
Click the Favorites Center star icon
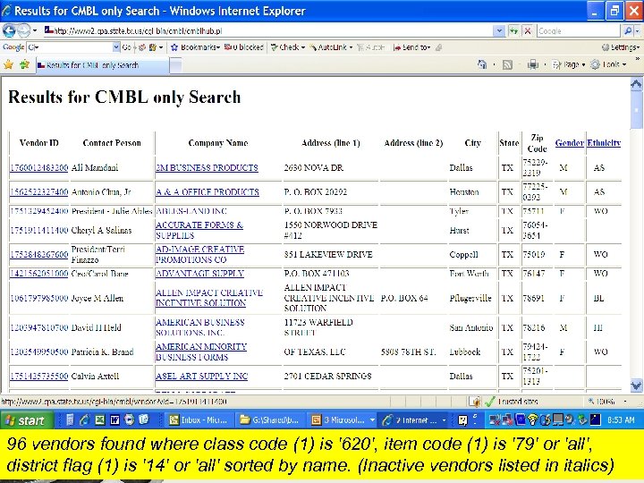tap(8, 64)
